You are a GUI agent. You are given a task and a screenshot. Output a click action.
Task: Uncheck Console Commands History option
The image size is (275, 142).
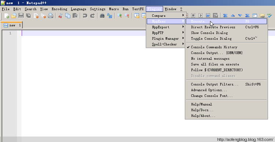pyautogui.click(x=226, y=47)
